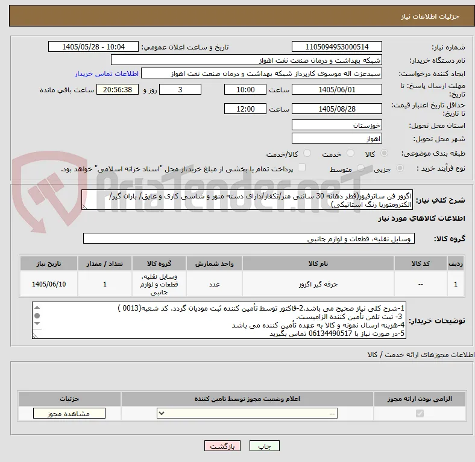The image size is (475, 462).
Task: Click the جرقه گیر اگزوز cell
Action: [318, 284]
